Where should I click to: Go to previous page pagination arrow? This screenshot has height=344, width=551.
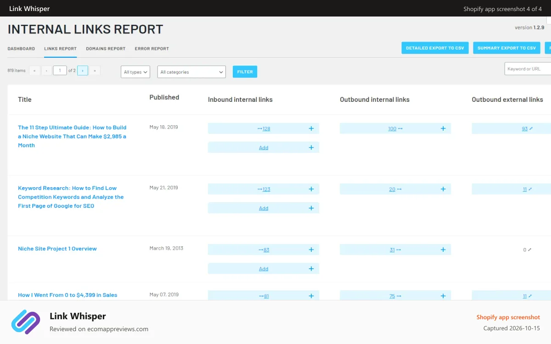pyautogui.click(x=46, y=71)
